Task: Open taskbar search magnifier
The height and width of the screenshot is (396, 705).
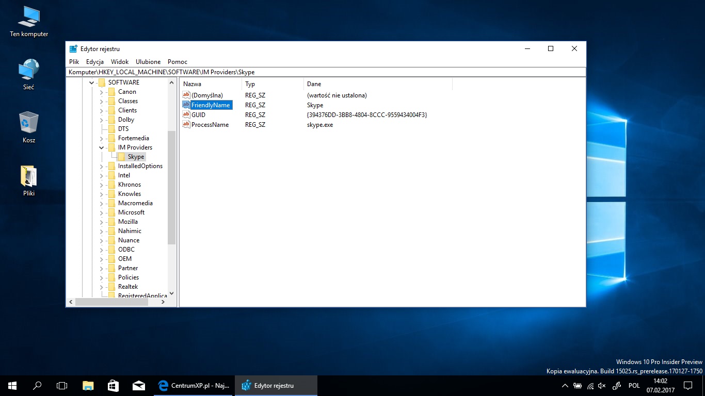Action: click(37, 386)
